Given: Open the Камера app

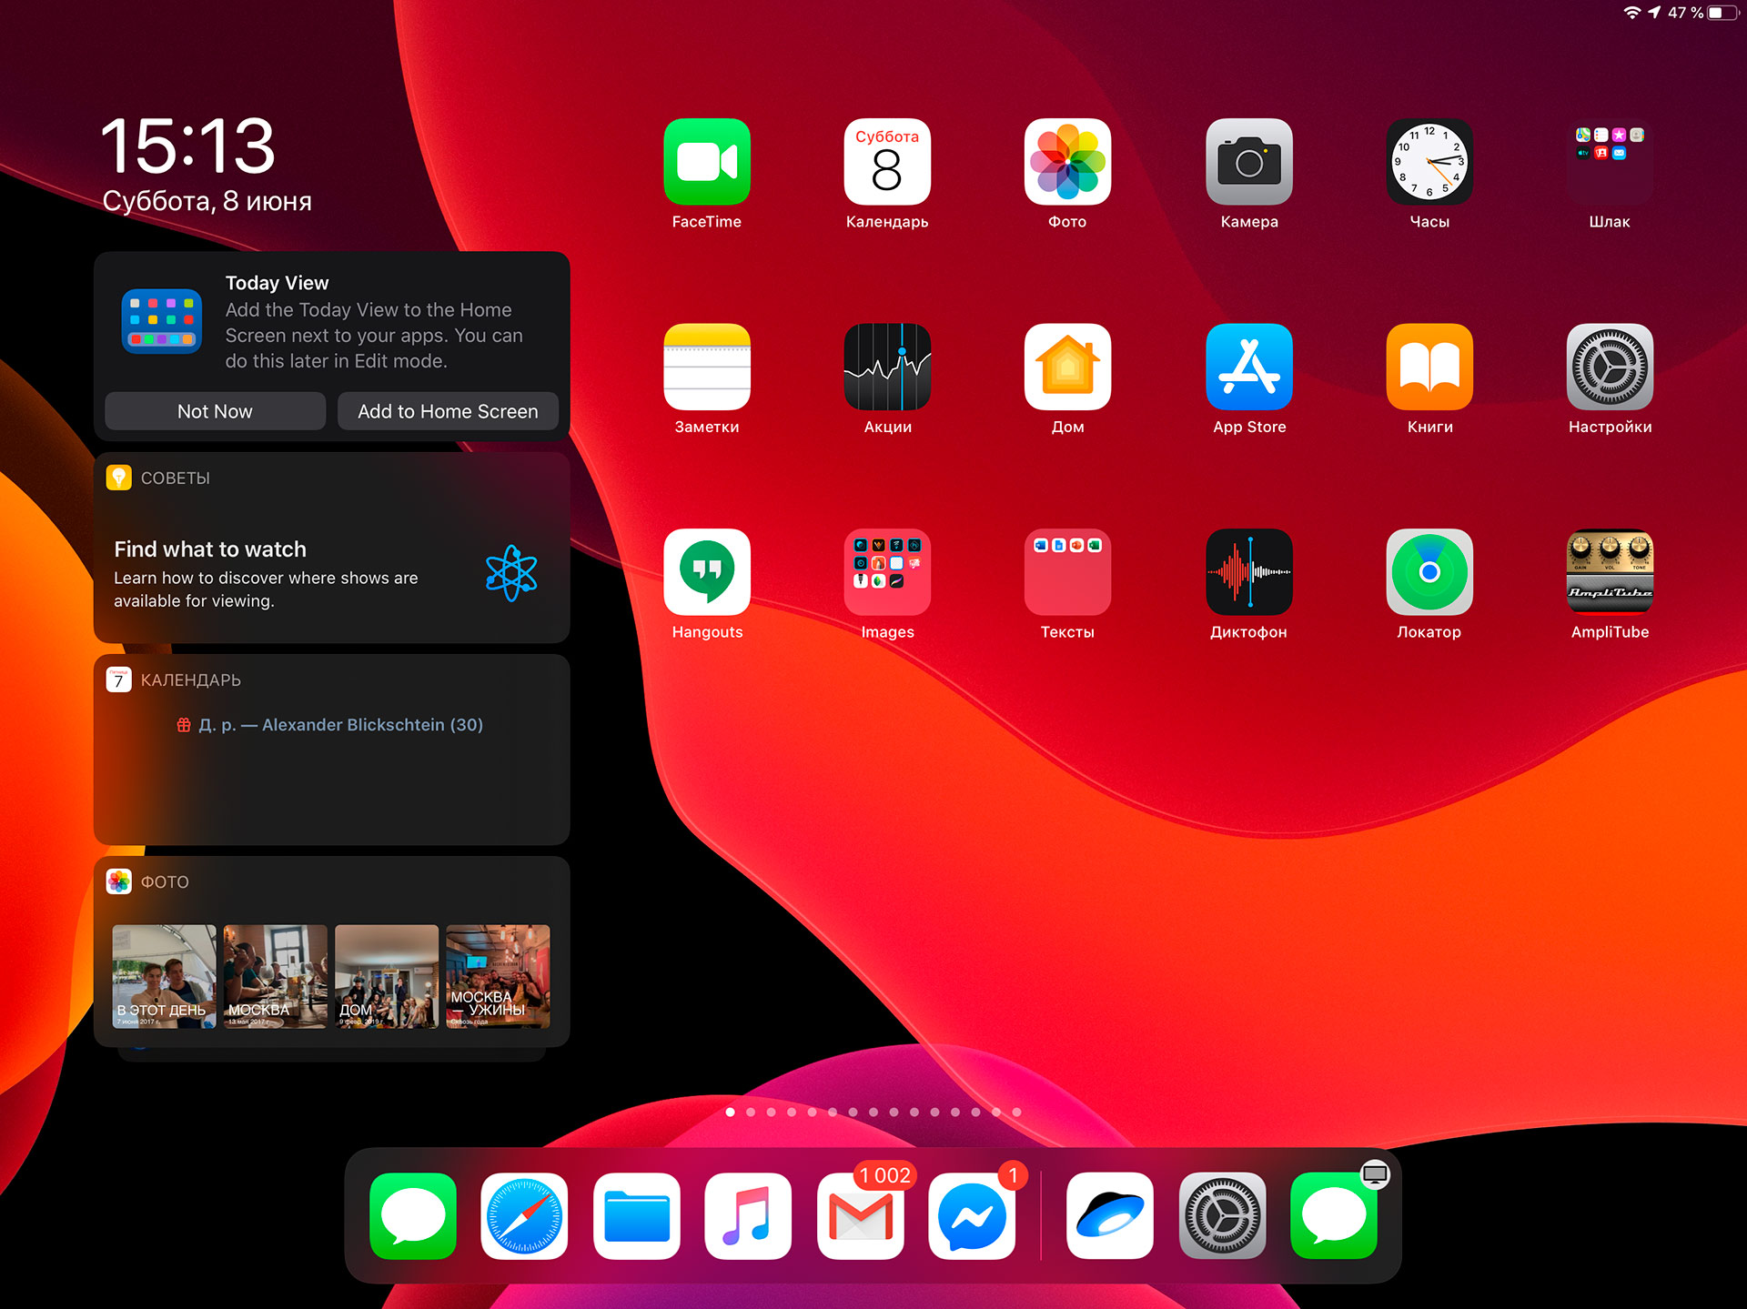Looking at the screenshot, I should [x=1249, y=162].
